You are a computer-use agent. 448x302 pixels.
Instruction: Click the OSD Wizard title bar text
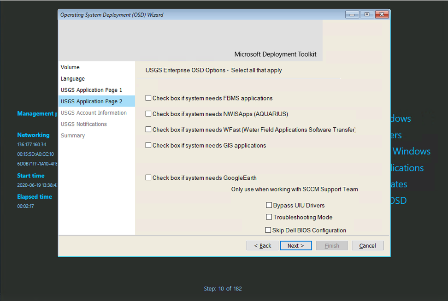tap(112, 15)
